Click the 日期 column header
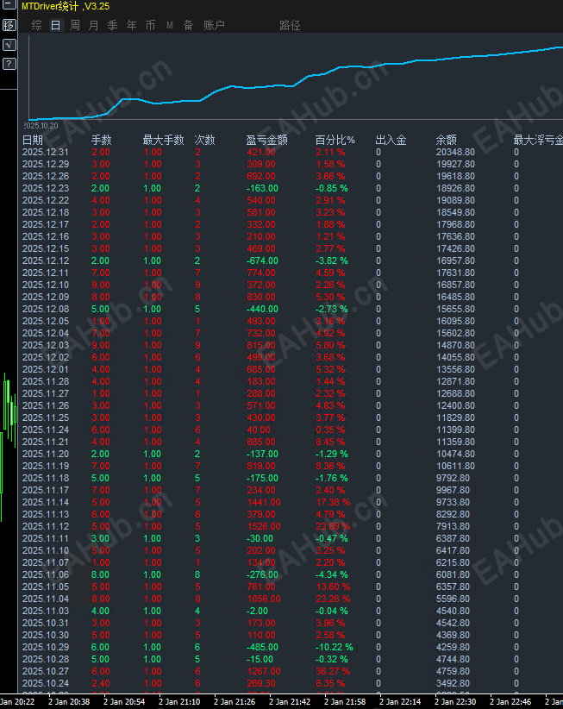 (x=33, y=141)
